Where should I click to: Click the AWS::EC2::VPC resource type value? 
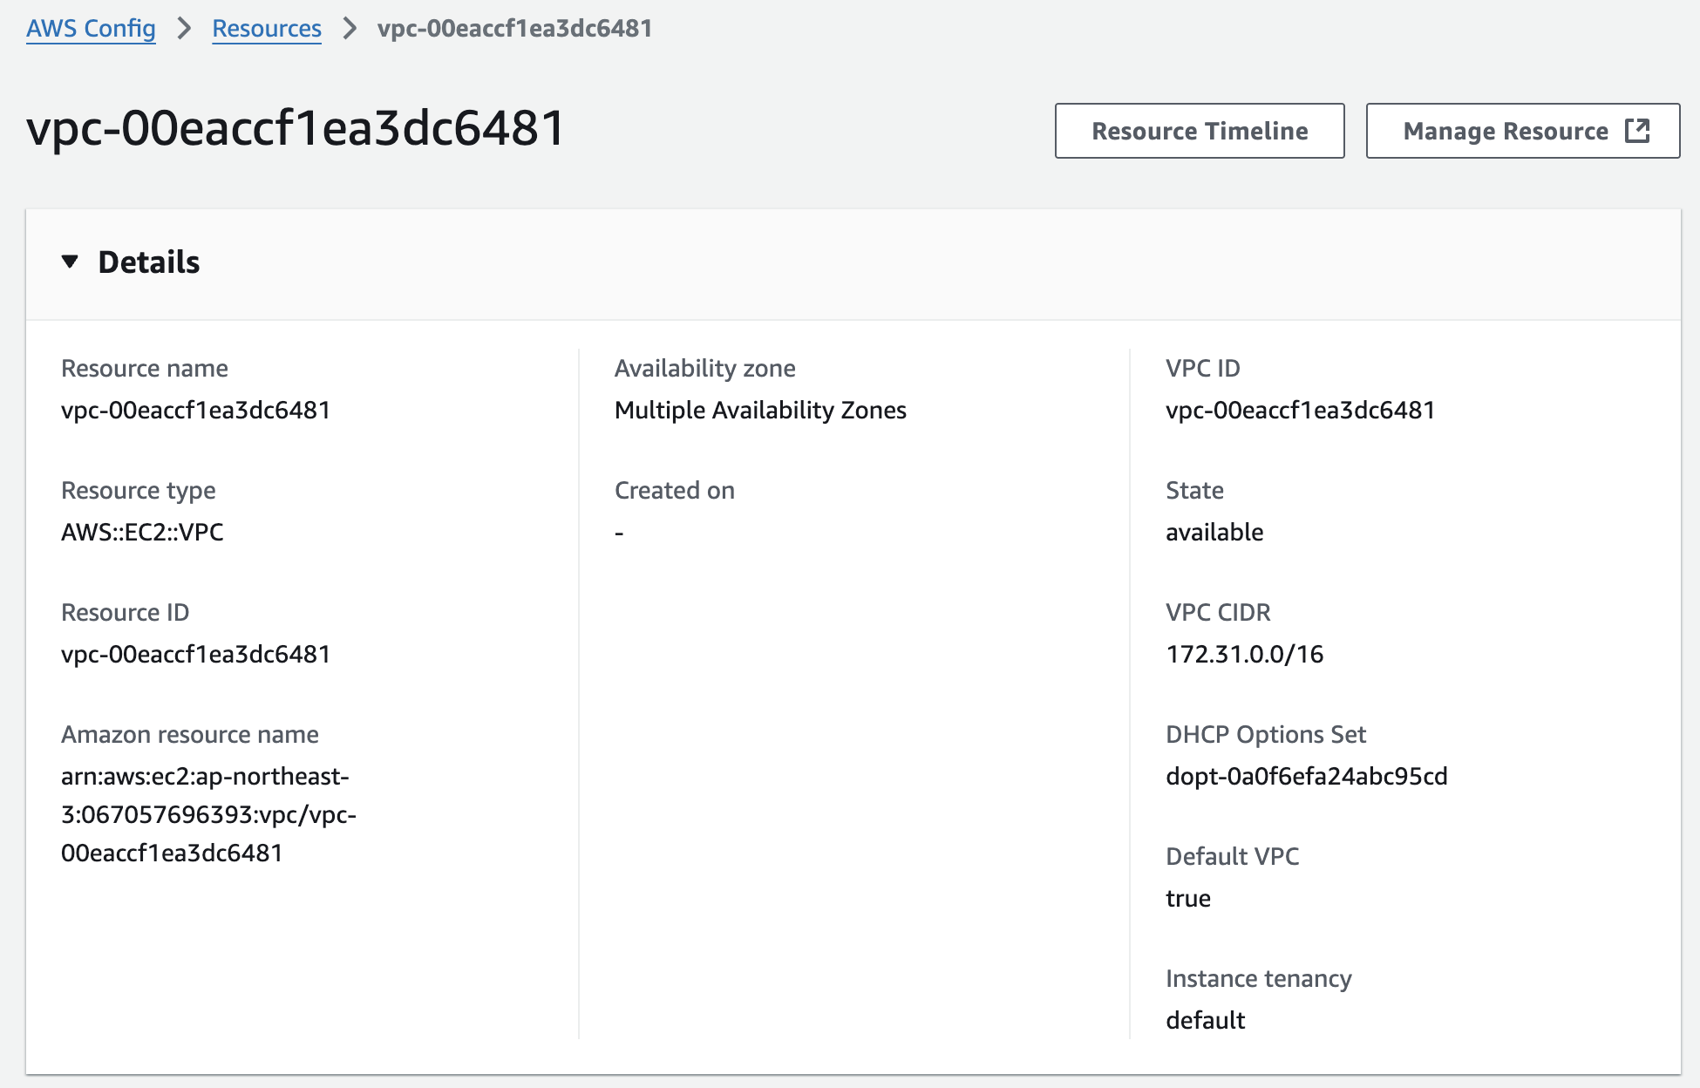click(142, 532)
